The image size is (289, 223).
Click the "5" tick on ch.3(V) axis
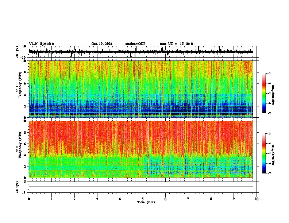click(25, 181)
